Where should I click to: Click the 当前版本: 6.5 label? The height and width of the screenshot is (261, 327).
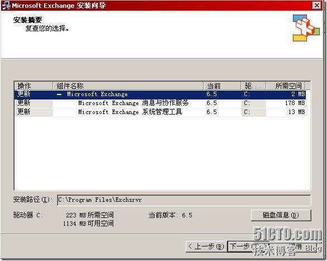pos(170,215)
